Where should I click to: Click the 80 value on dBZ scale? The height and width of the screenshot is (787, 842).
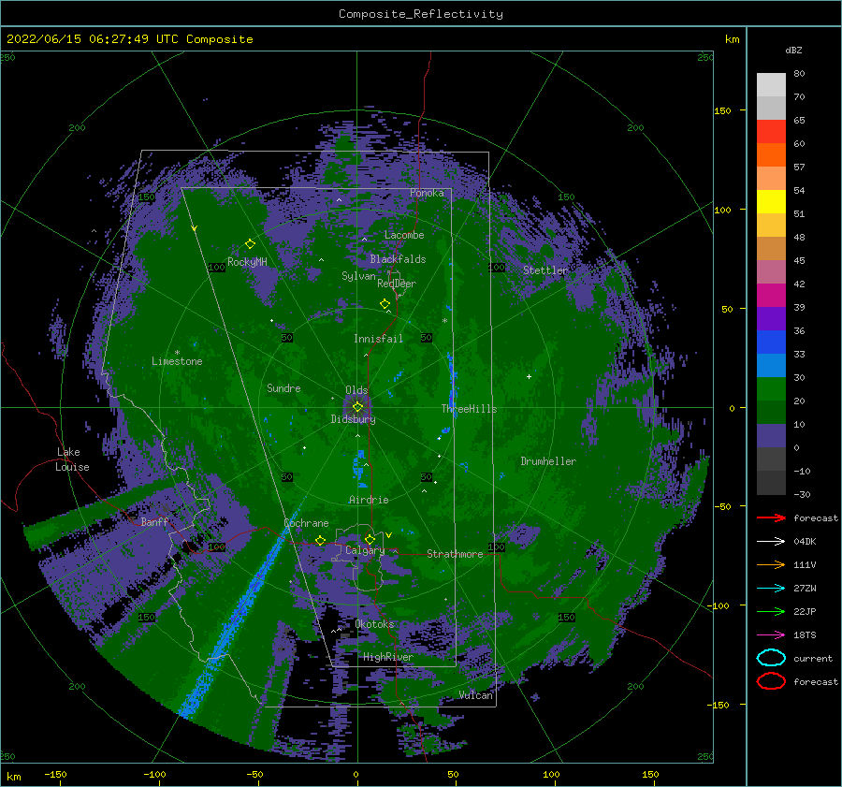click(799, 74)
